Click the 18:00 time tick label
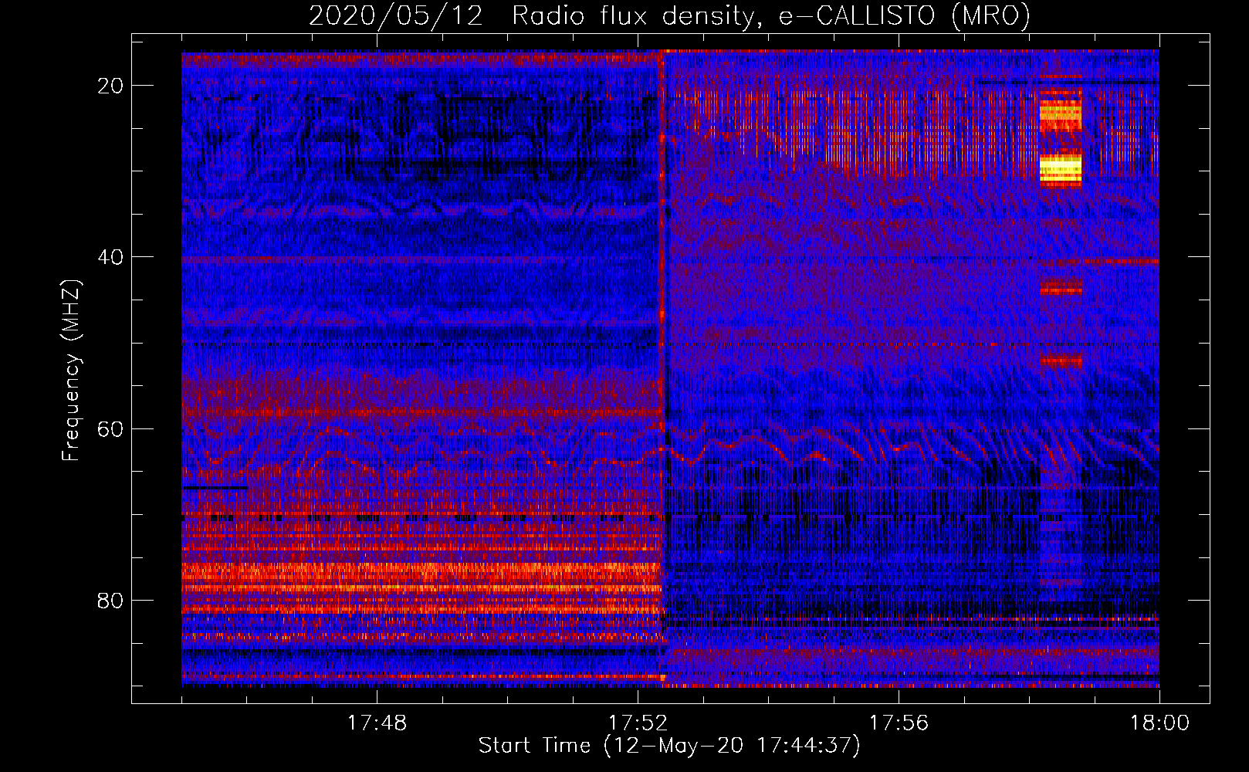The image size is (1249, 772). coord(1159,723)
